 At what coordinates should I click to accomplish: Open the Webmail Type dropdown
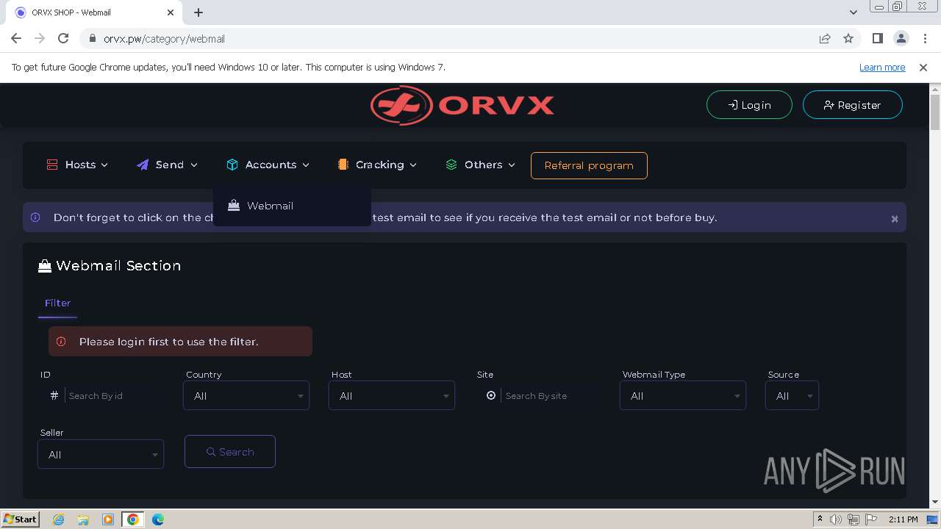(683, 396)
